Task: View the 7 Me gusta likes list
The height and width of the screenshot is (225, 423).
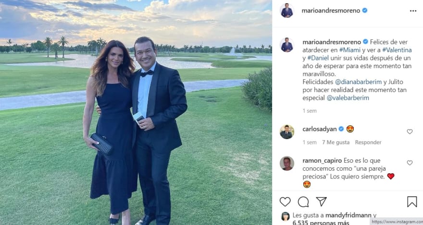Action: tap(336, 142)
